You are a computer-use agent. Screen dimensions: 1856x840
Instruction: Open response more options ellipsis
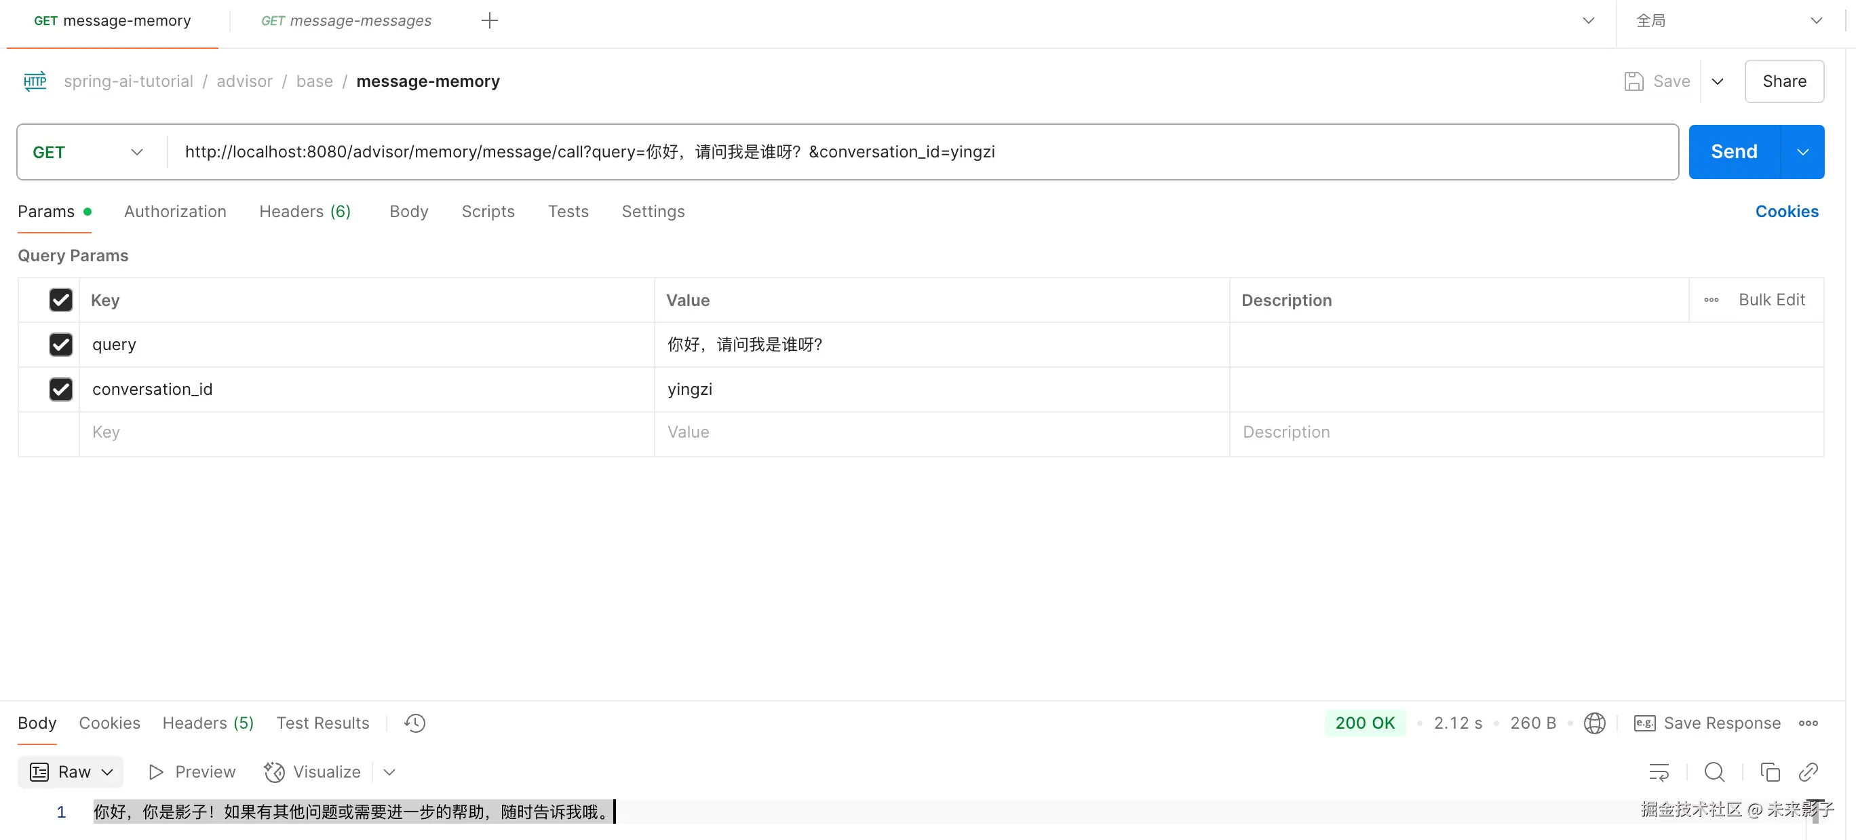1808,723
